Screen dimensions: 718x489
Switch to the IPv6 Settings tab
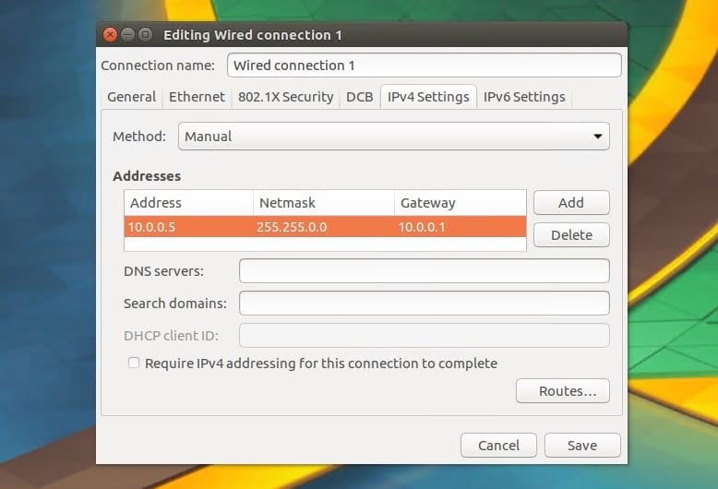tap(524, 97)
